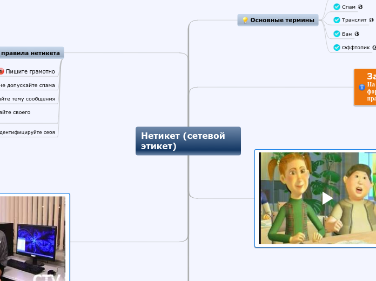This screenshot has width=376, height=281.
Task: Click the red priority icon beside Пишите грамотно
Action: 2,71
